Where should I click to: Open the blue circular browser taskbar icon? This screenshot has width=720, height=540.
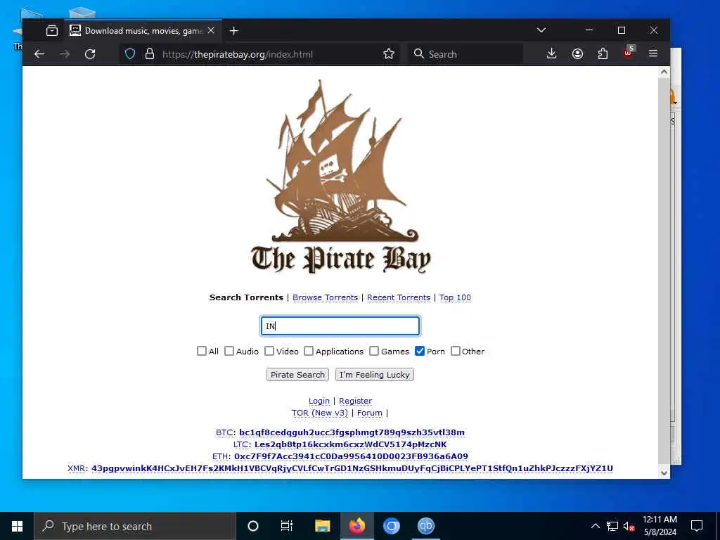(x=391, y=526)
